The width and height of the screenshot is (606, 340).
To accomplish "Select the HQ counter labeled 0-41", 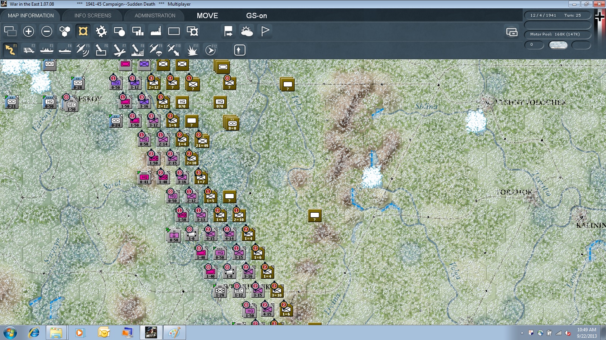I will (x=144, y=178).
